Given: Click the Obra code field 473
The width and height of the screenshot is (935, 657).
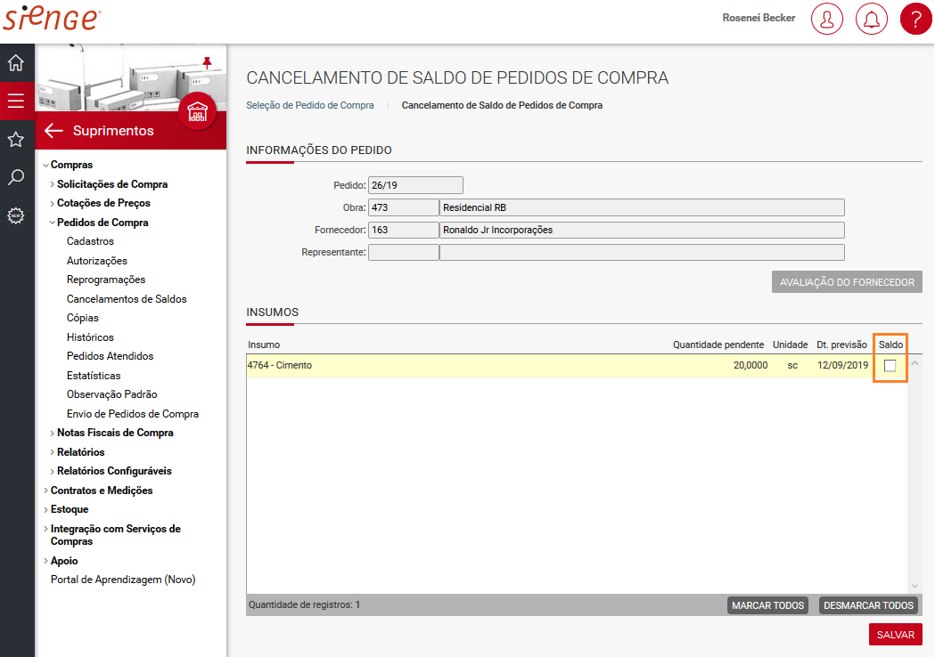Looking at the screenshot, I should click(x=404, y=208).
